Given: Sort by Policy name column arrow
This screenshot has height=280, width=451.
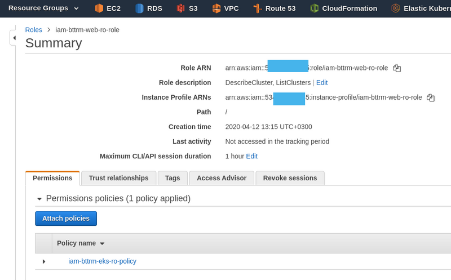Looking at the screenshot, I should [x=102, y=243].
